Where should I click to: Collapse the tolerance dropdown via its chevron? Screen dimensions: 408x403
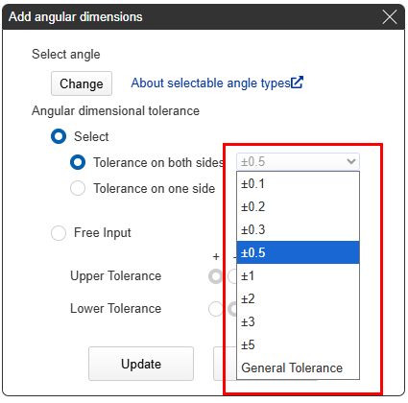coord(351,161)
